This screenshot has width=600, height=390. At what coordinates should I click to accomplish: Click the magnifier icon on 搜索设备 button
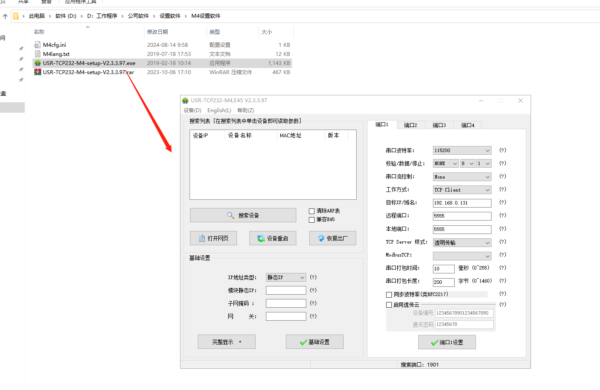[x=231, y=215]
